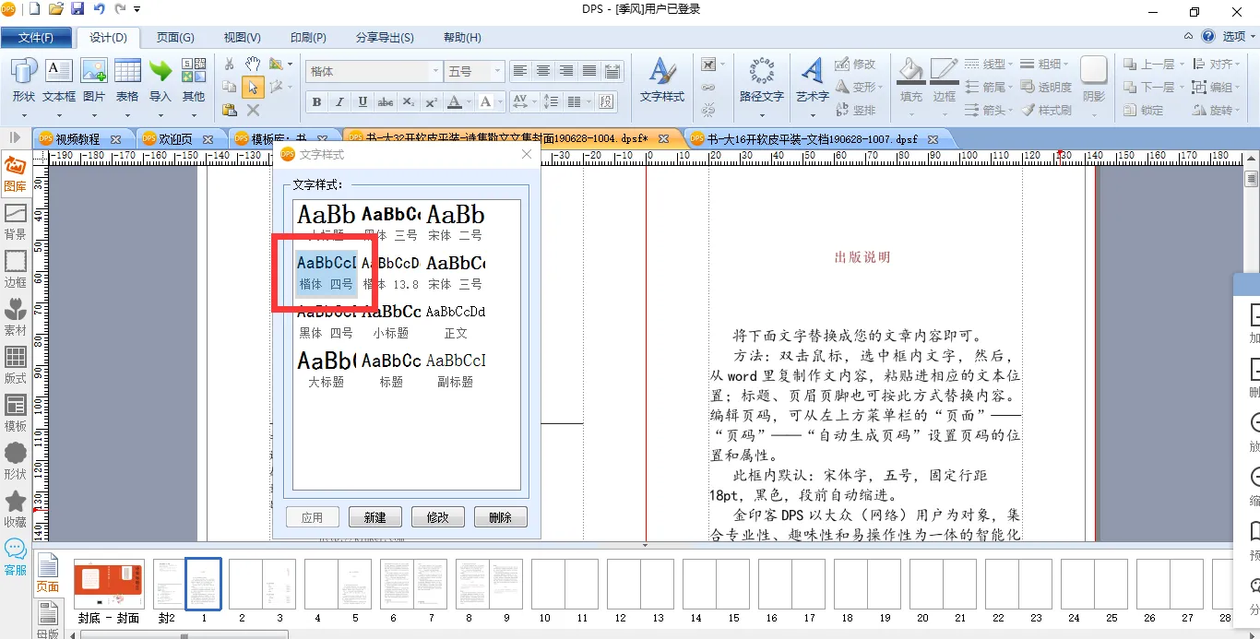Click the 客服 customer service icon
This screenshot has height=639, width=1260.
[16, 555]
